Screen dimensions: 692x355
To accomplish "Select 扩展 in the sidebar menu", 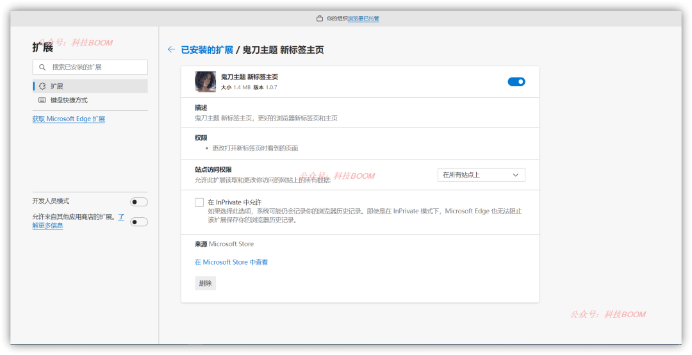I will (x=90, y=86).
